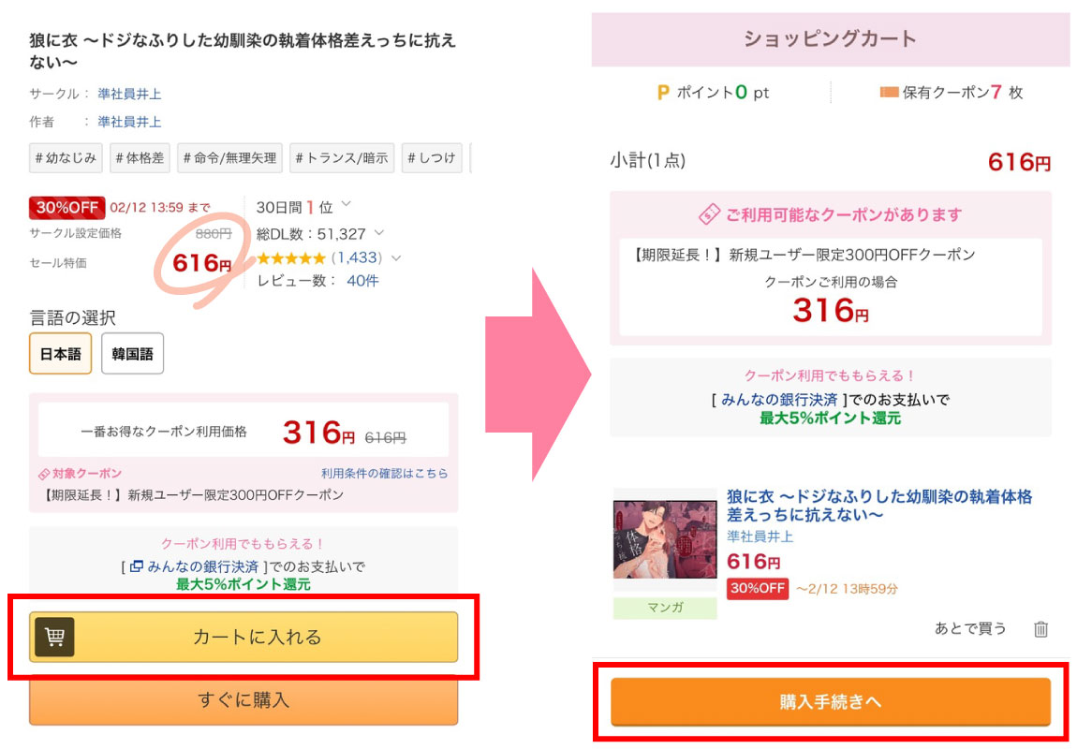Click the five-star rating icons
1077x749 pixels.
coord(291,257)
